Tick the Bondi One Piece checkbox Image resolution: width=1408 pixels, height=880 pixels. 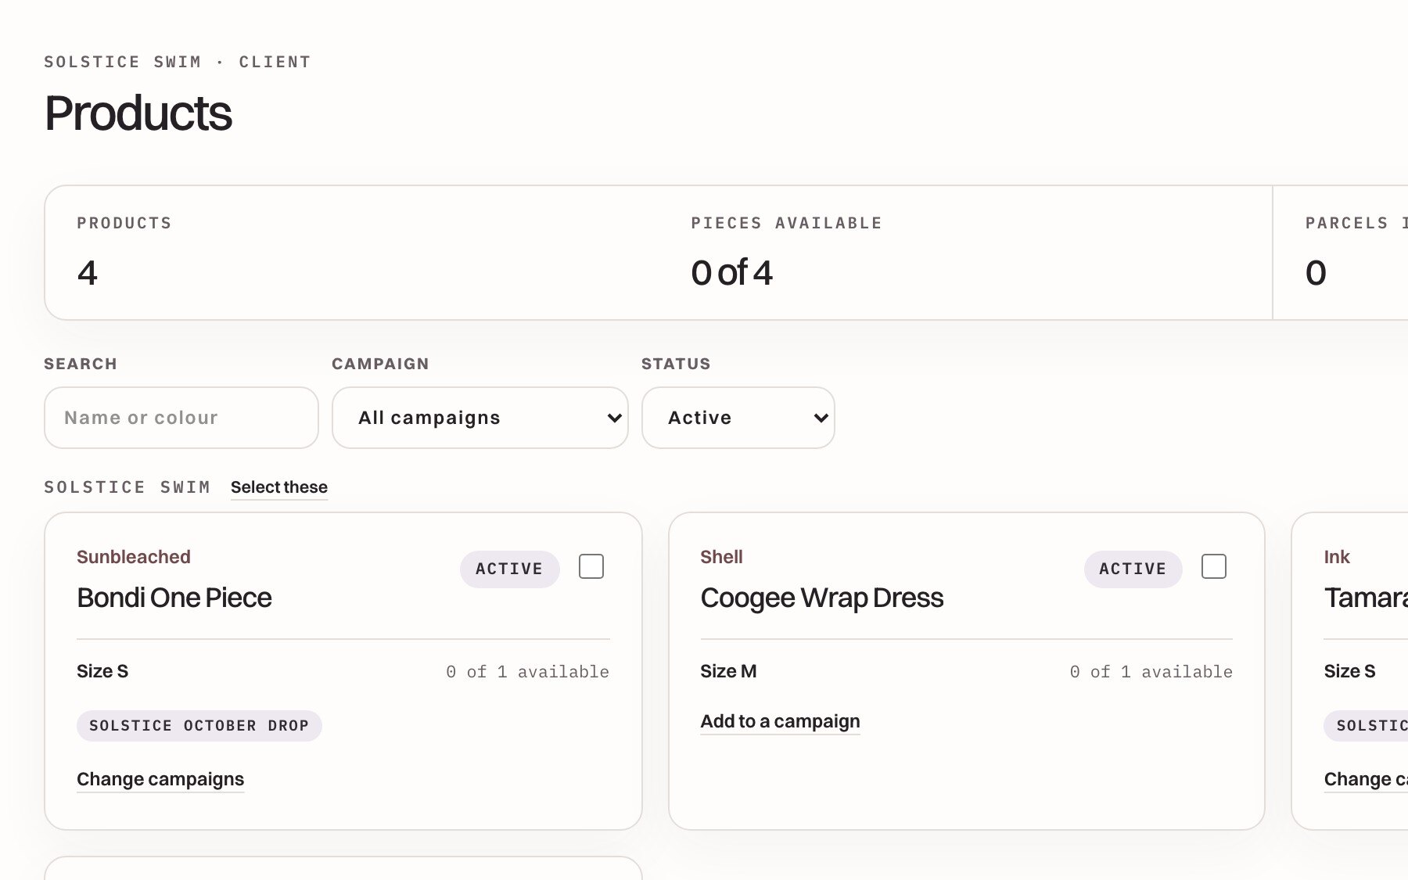[x=591, y=566]
